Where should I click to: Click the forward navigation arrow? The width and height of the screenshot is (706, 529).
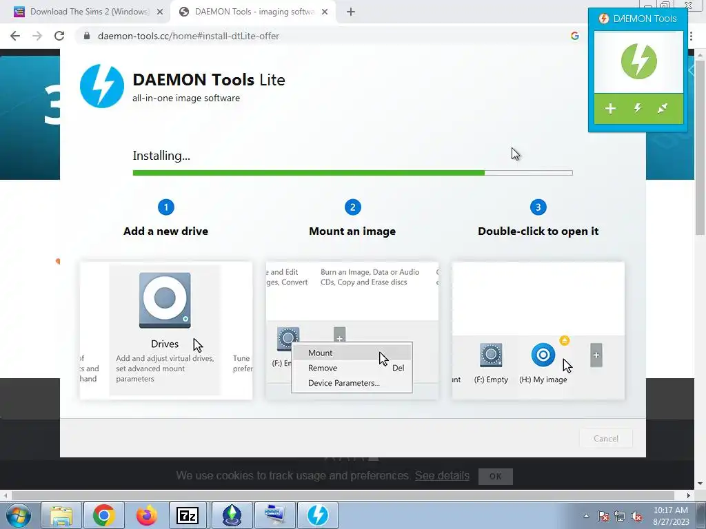[x=37, y=36]
